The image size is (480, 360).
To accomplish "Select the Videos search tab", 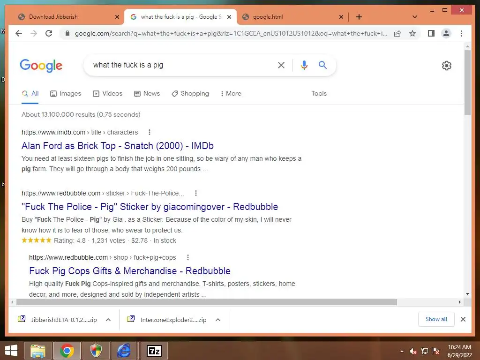I will pos(107,94).
